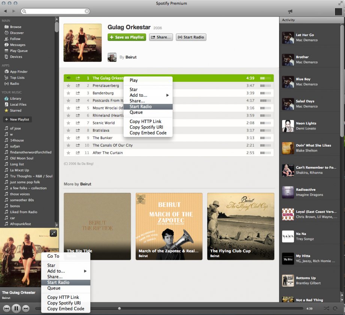The height and width of the screenshot is (315, 345).
Task: Star The Canals Of Our City
Action: [69, 145]
